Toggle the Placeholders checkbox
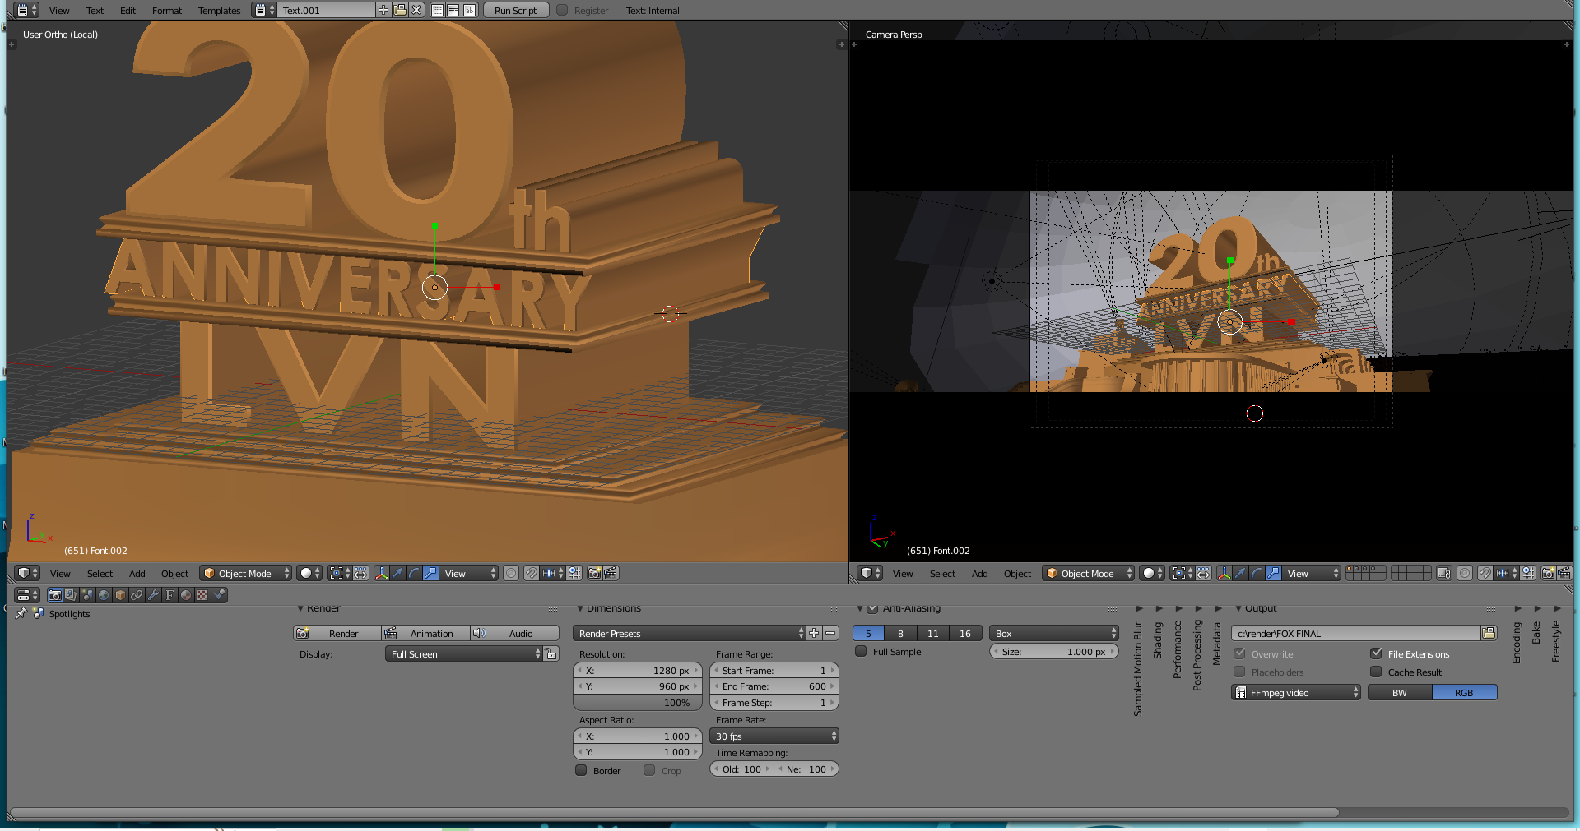Viewport: 1580px width, 831px height. click(x=1239, y=672)
